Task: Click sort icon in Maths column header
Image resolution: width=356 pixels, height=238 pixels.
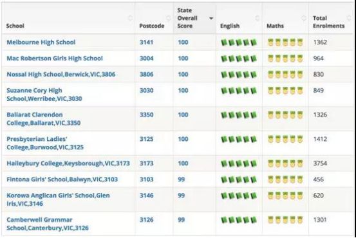Action: click(x=304, y=18)
